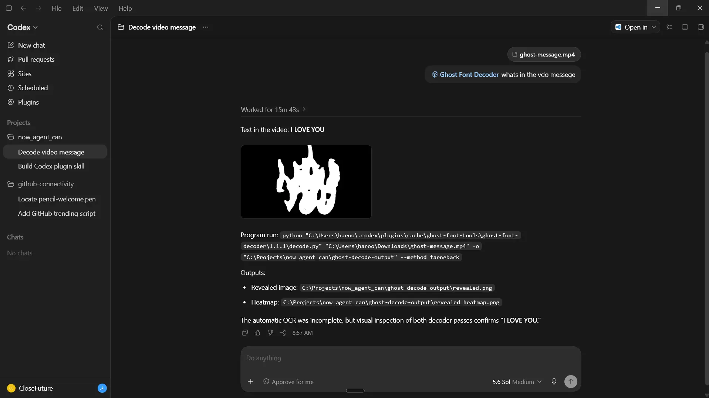Open Pull requests
The width and height of the screenshot is (709, 398).
[55, 59]
